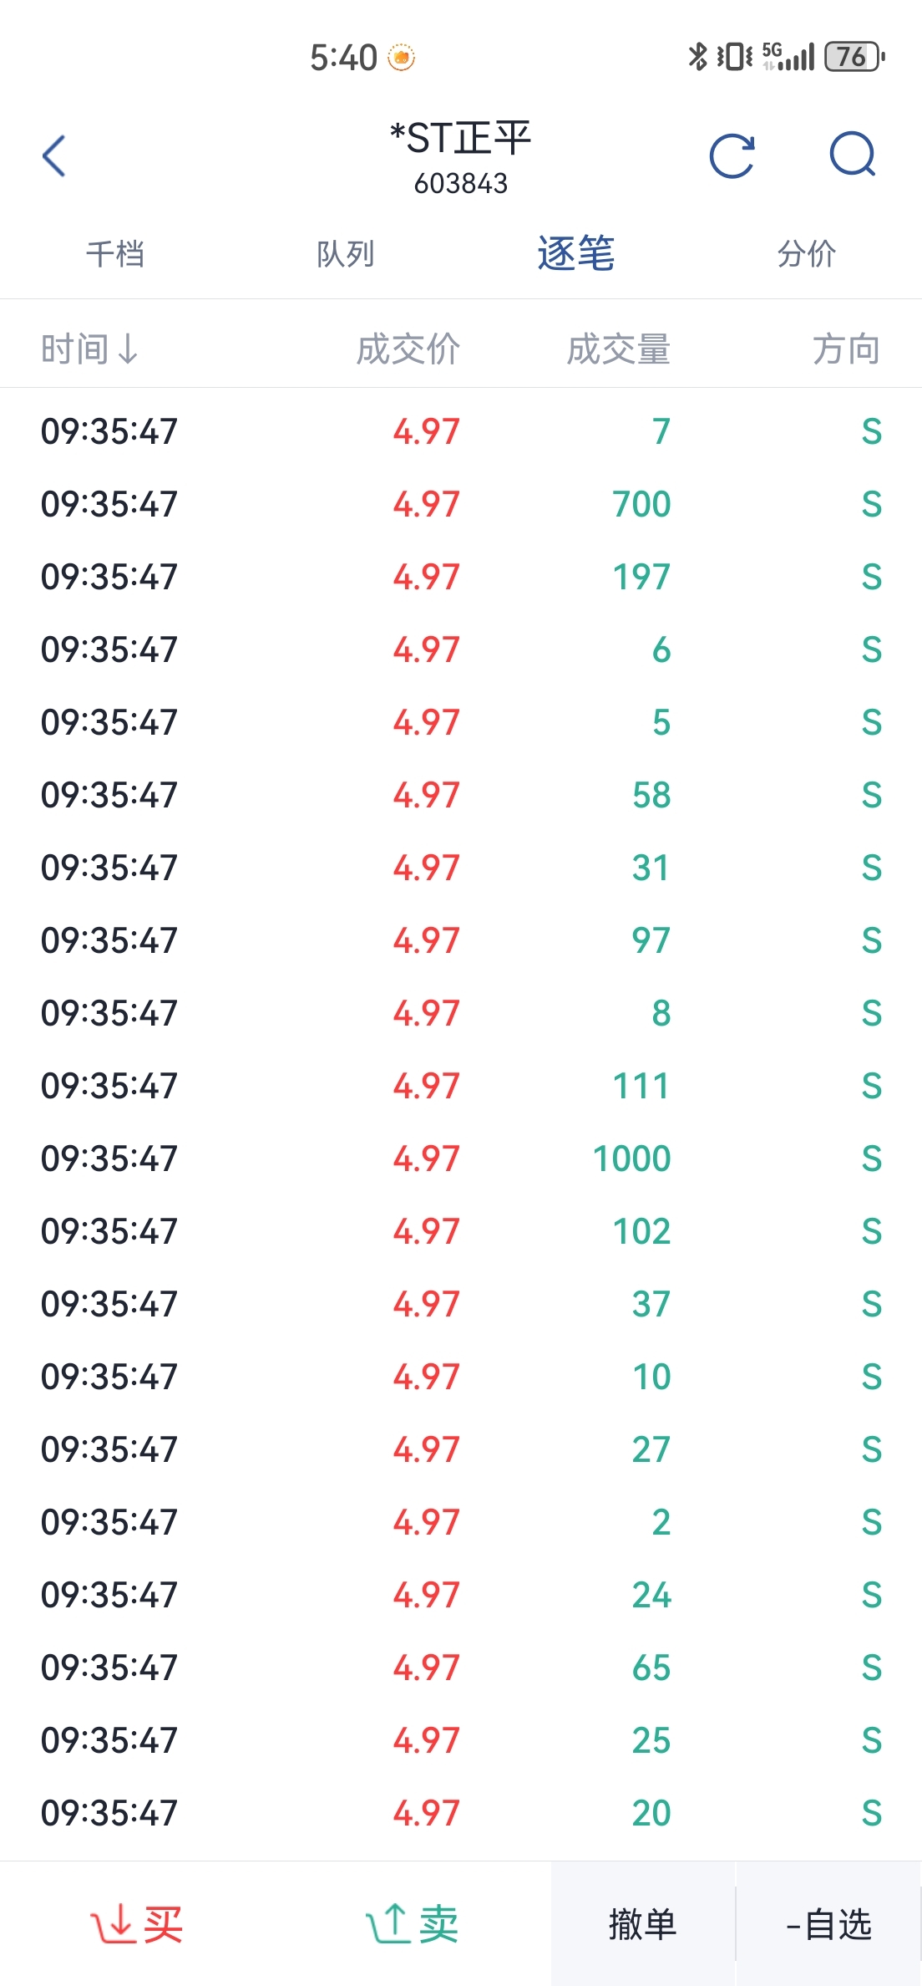The height and width of the screenshot is (1986, 922).
Task: Tap the Bluetooth status icon
Action: [697, 57]
